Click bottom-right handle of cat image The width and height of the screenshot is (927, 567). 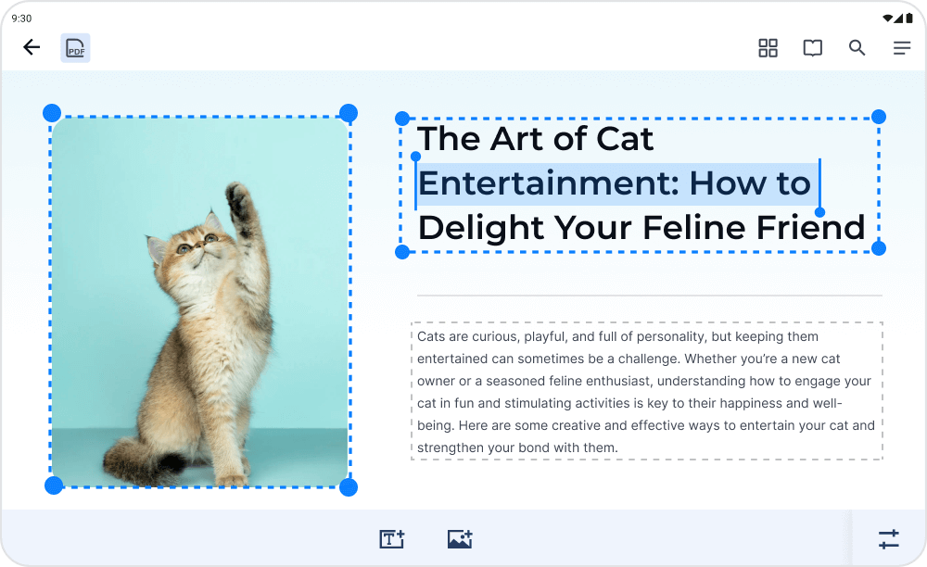coord(349,486)
